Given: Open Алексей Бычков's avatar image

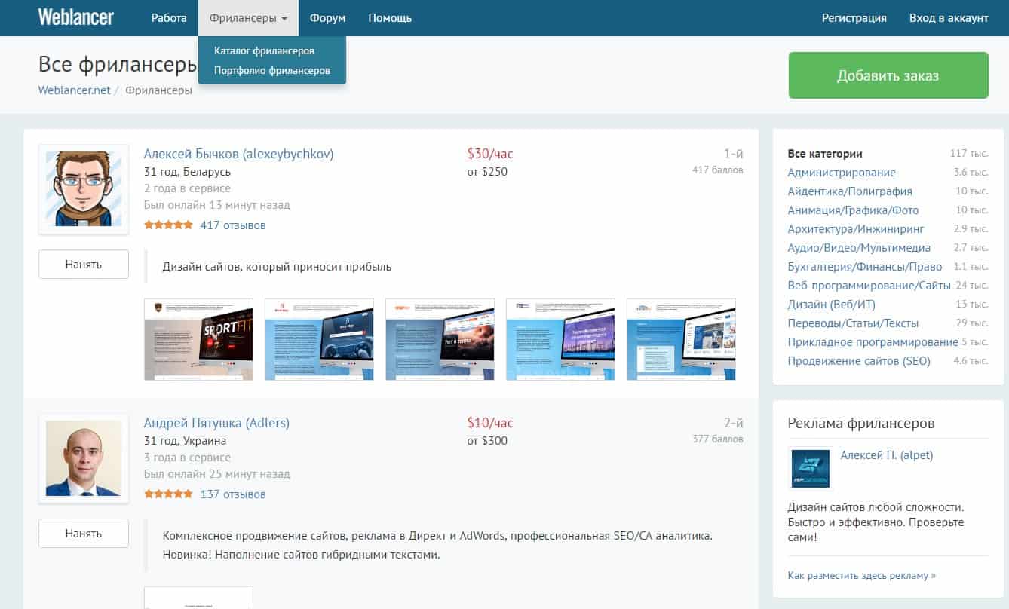Looking at the screenshot, I should pos(84,188).
